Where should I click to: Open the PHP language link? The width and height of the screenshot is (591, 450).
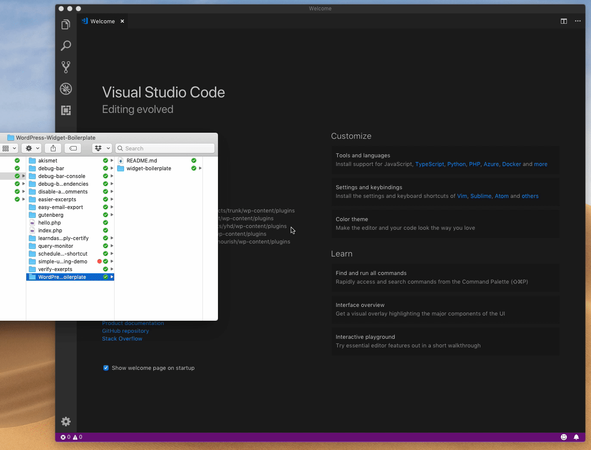pyautogui.click(x=475, y=164)
